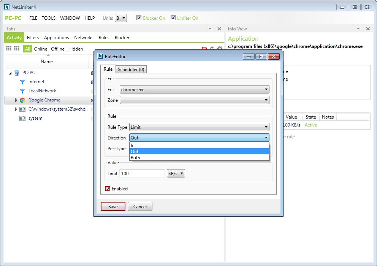
Task: Open the TOOLS menu
Action: tap(49, 18)
